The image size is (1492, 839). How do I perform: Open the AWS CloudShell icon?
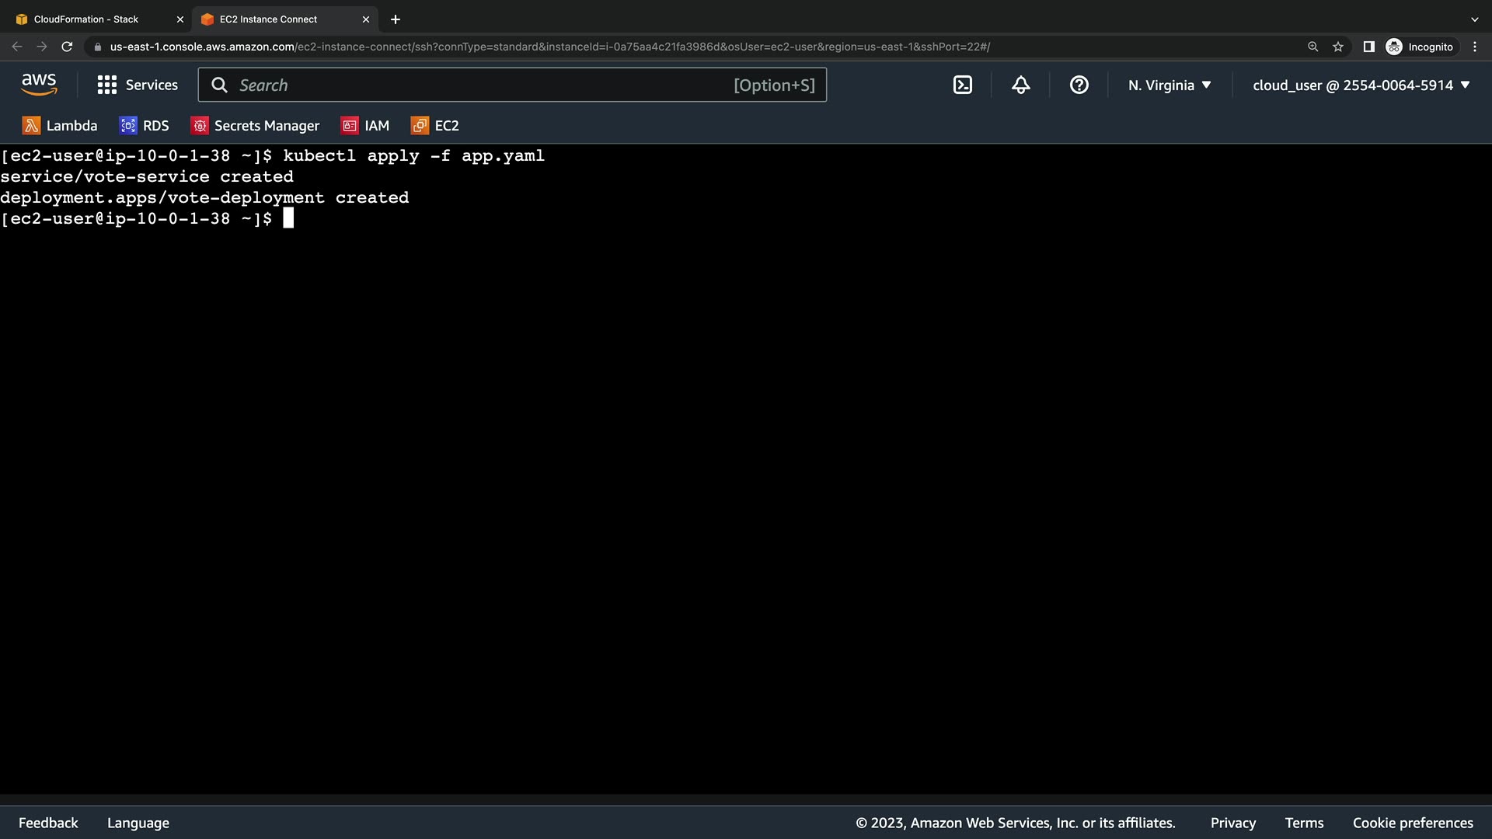(962, 85)
